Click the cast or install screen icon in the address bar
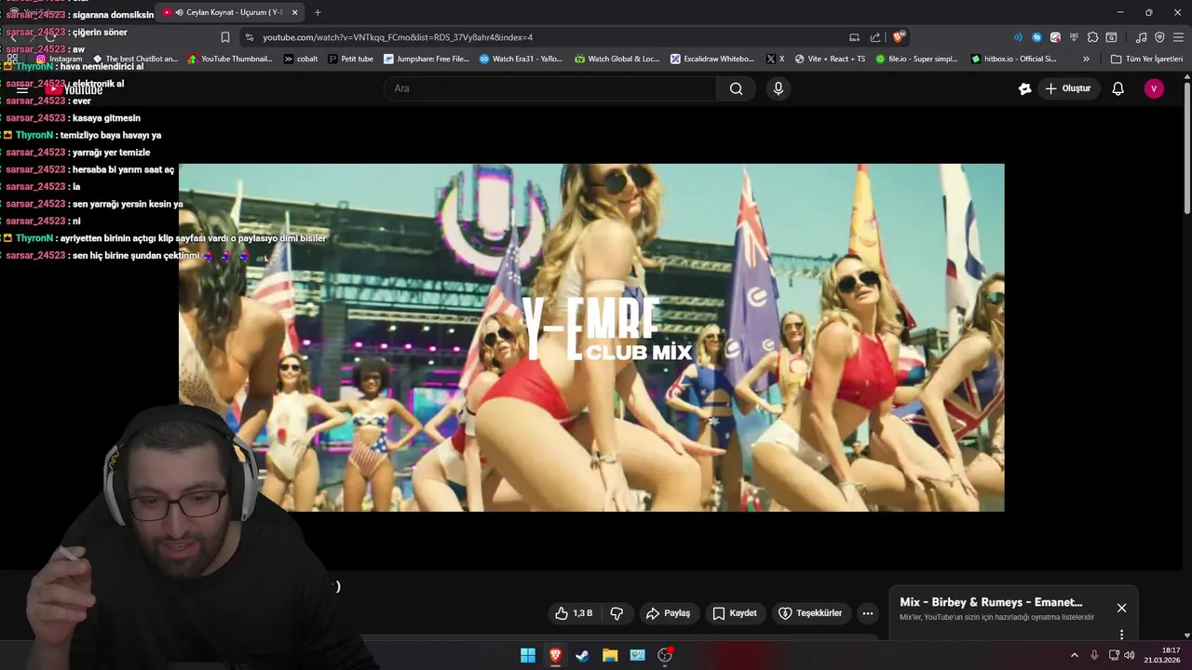 (x=854, y=37)
